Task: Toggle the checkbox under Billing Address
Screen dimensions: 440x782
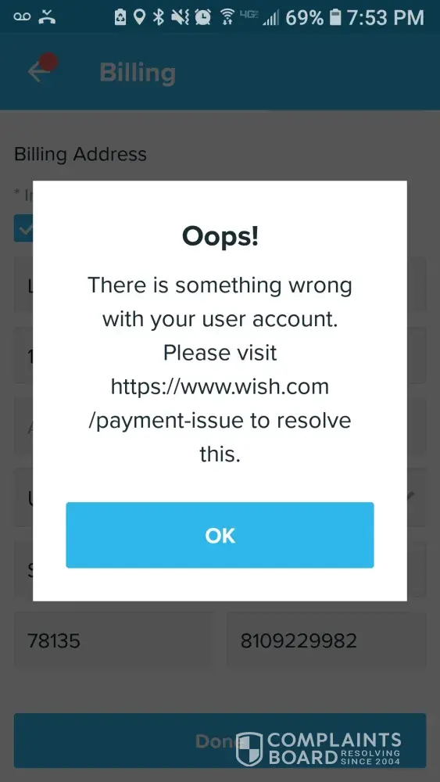Action: [23, 228]
